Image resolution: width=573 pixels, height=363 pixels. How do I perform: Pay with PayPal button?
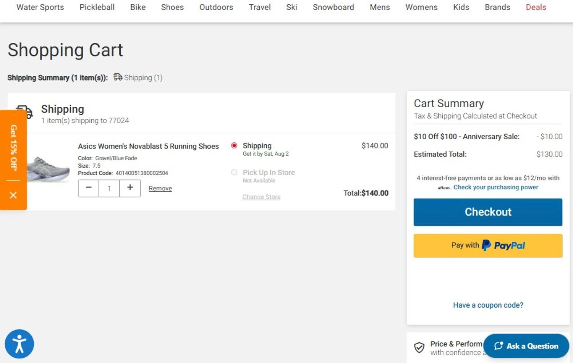pos(488,245)
